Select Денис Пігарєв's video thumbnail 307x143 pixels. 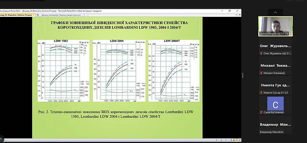[x=275, y=26]
